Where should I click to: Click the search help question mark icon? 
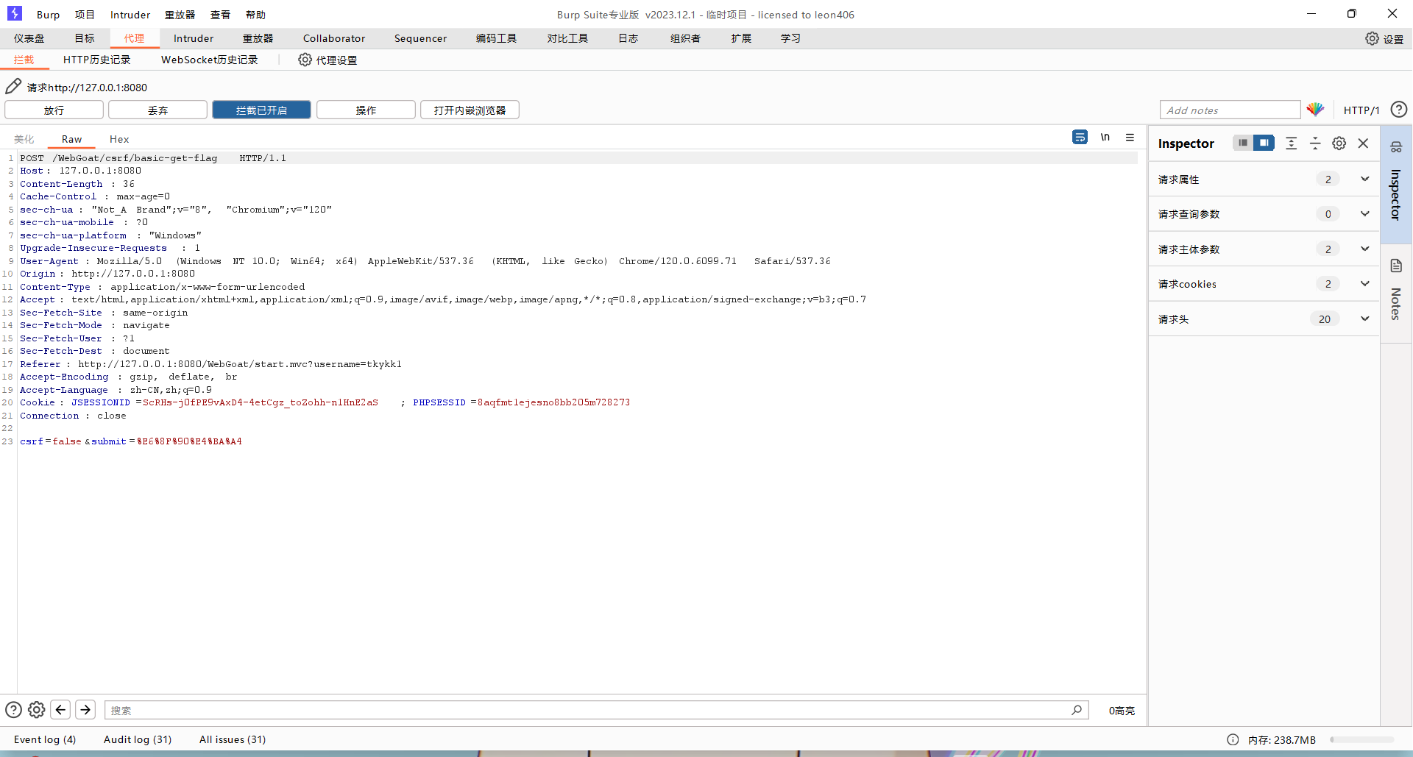coord(13,710)
